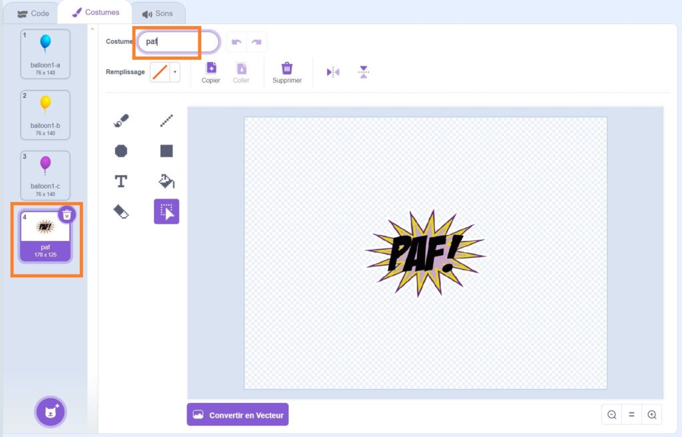Select the Brush tool
Viewport: 682px width, 437px height.
pyautogui.click(x=121, y=121)
